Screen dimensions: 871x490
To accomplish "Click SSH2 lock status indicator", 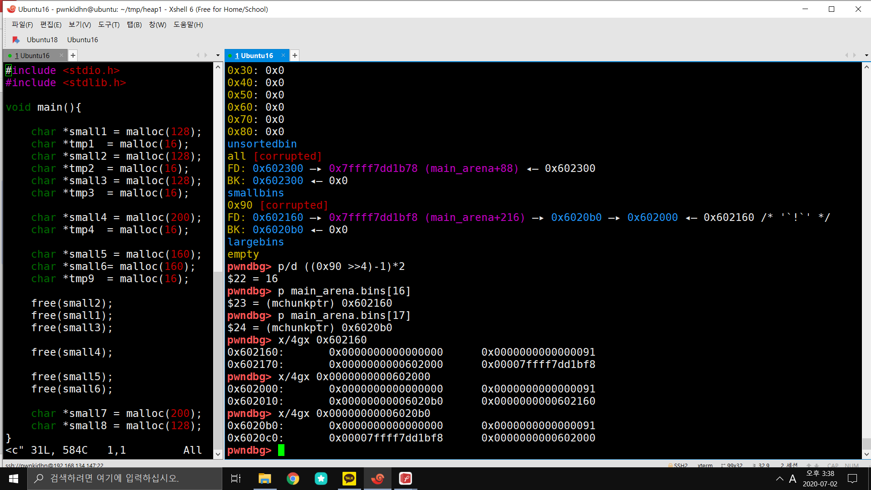I will [x=678, y=465].
